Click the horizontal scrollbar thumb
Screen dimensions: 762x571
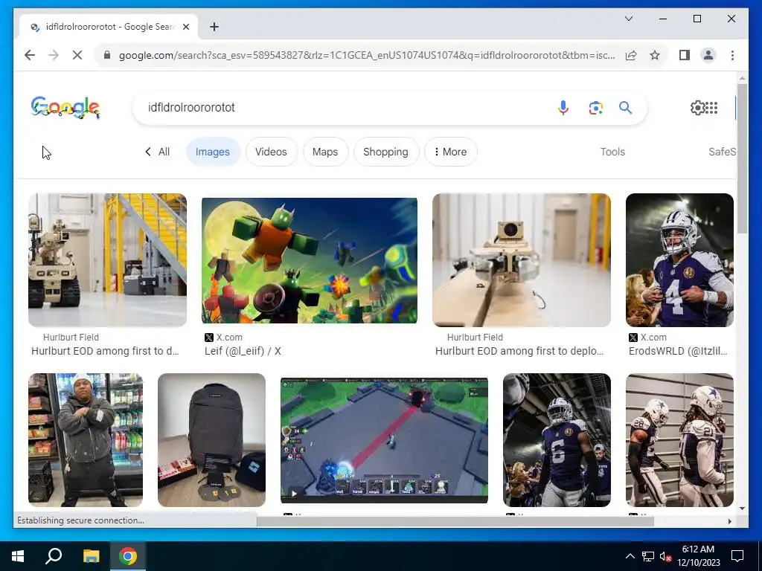pos(455,521)
